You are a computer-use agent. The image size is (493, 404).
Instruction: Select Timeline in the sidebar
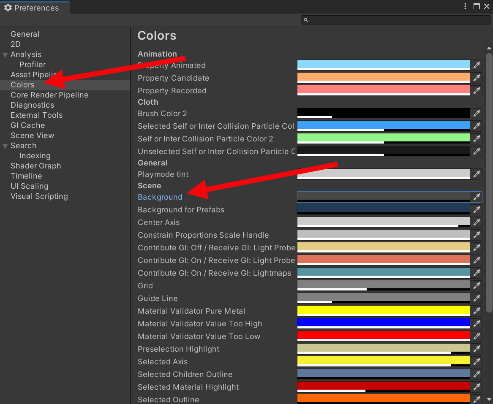[x=26, y=176]
